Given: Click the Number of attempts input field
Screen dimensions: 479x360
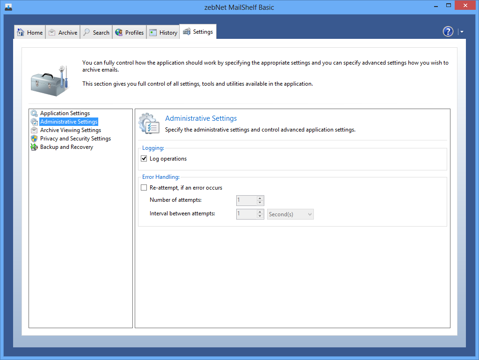Looking at the screenshot, I should (x=246, y=200).
